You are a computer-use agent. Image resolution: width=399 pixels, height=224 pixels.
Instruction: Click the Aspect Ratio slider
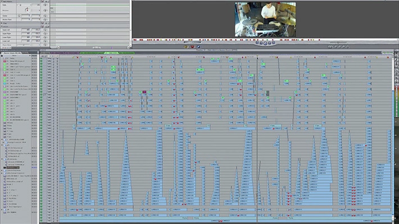tap(24, 45)
